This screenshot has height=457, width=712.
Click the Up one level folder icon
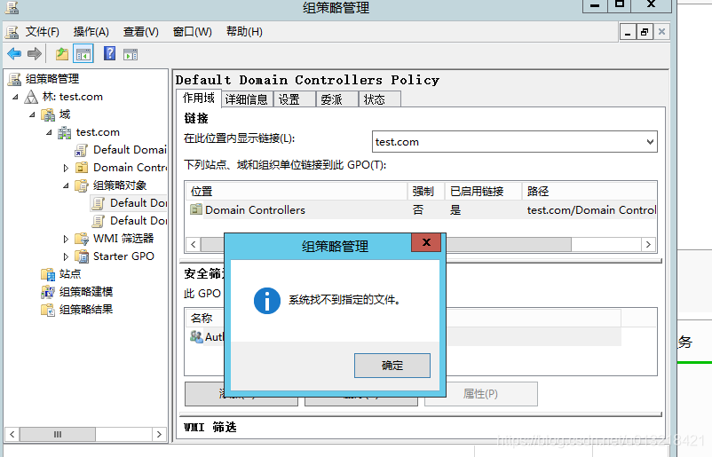pos(62,54)
